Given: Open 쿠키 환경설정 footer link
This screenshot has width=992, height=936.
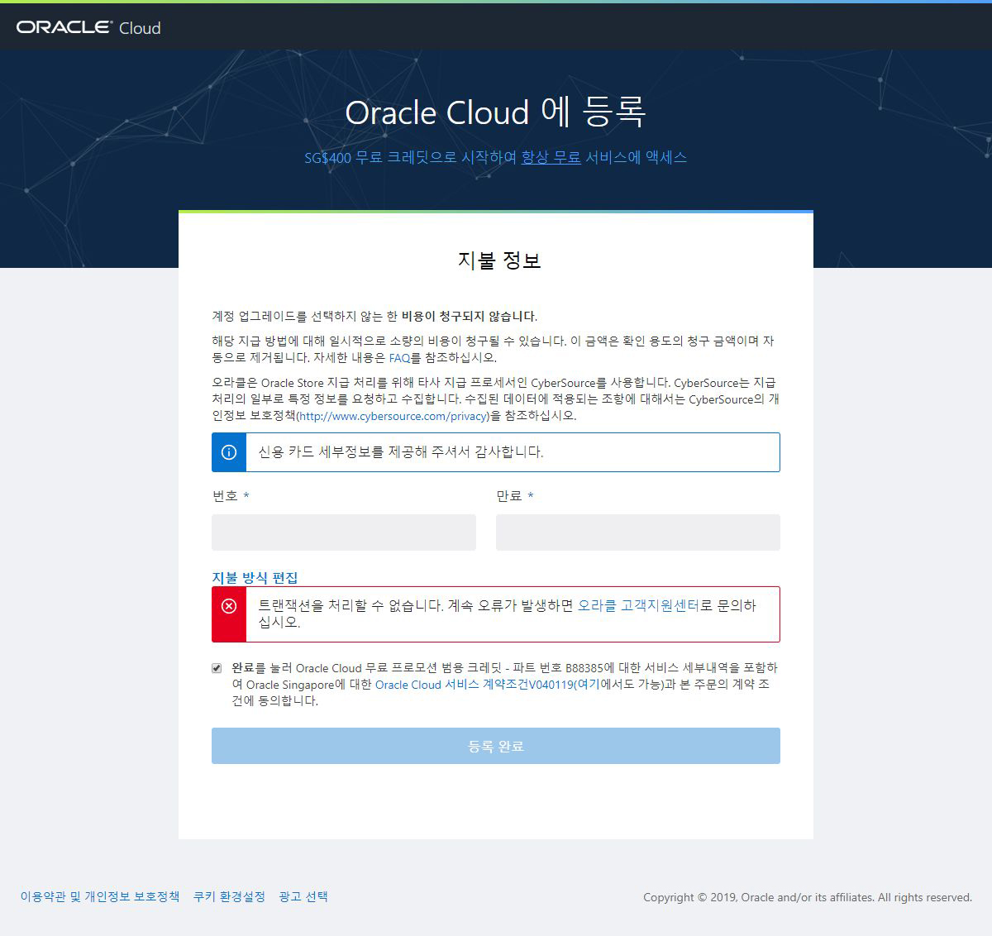Looking at the screenshot, I should coord(229,896).
